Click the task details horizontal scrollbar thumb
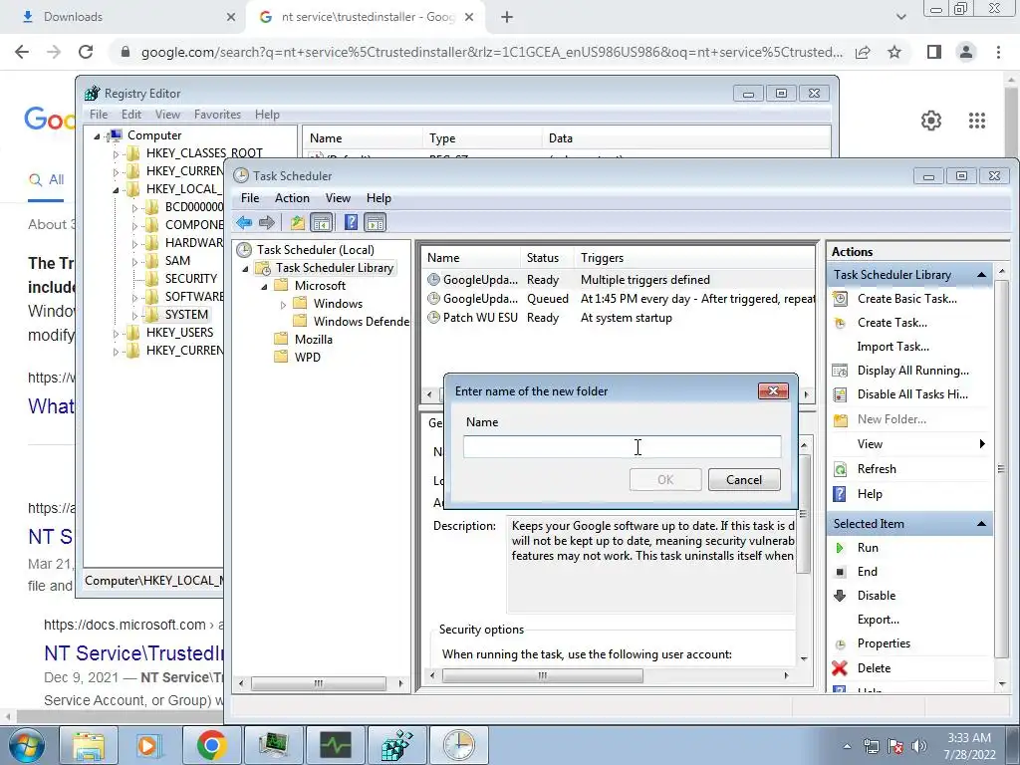The height and width of the screenshot is (765, 1020). click(543, 676)
